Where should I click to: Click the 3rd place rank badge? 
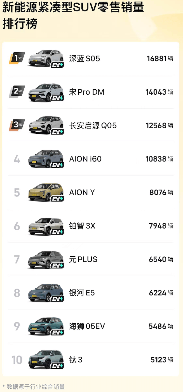(17, 125)
